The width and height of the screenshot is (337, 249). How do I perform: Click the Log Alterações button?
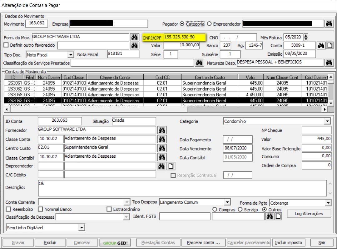click(x=309, y=214)
